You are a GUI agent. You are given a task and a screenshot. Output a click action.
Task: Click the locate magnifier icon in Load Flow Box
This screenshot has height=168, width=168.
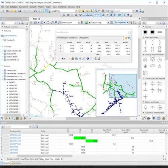[x=129, y=38]
